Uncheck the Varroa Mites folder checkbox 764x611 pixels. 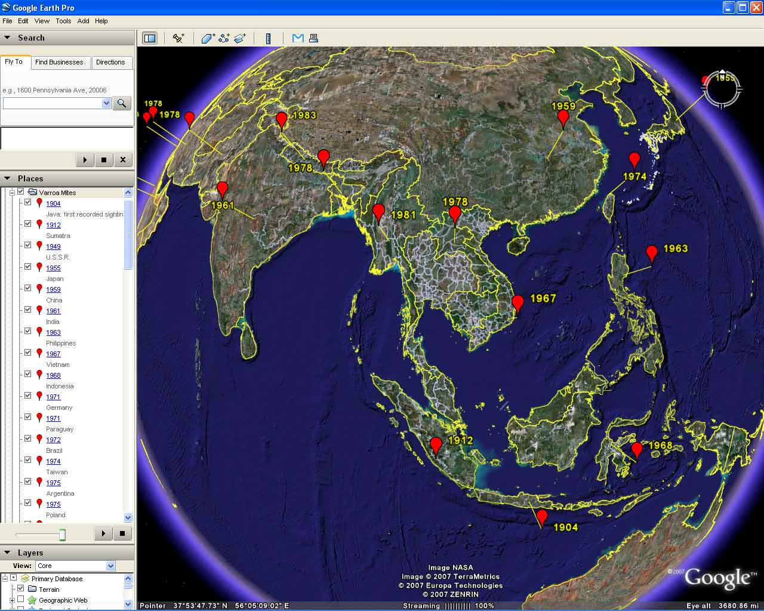click(x=21, y=192)
